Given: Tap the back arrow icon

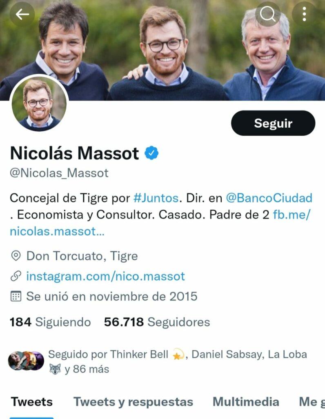Looking at the screenshot, I should (22, 14).
